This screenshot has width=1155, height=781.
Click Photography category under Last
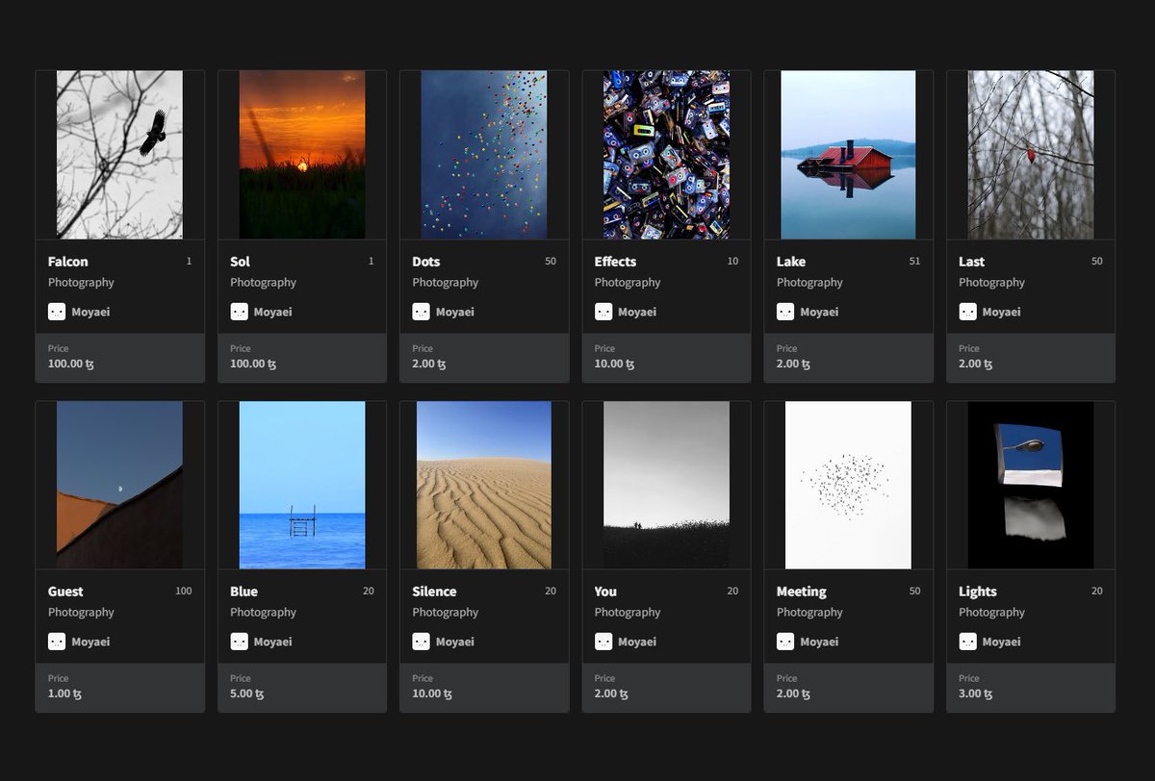[991, 283]
